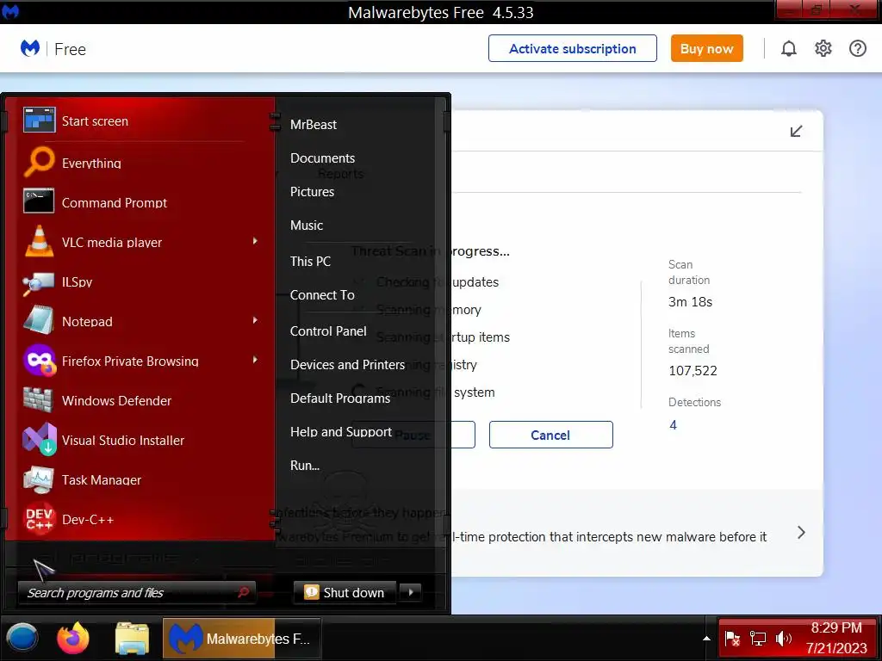Open Task Manager icon
The width and height of the screenshot is (882, 661).
[39, 479]
